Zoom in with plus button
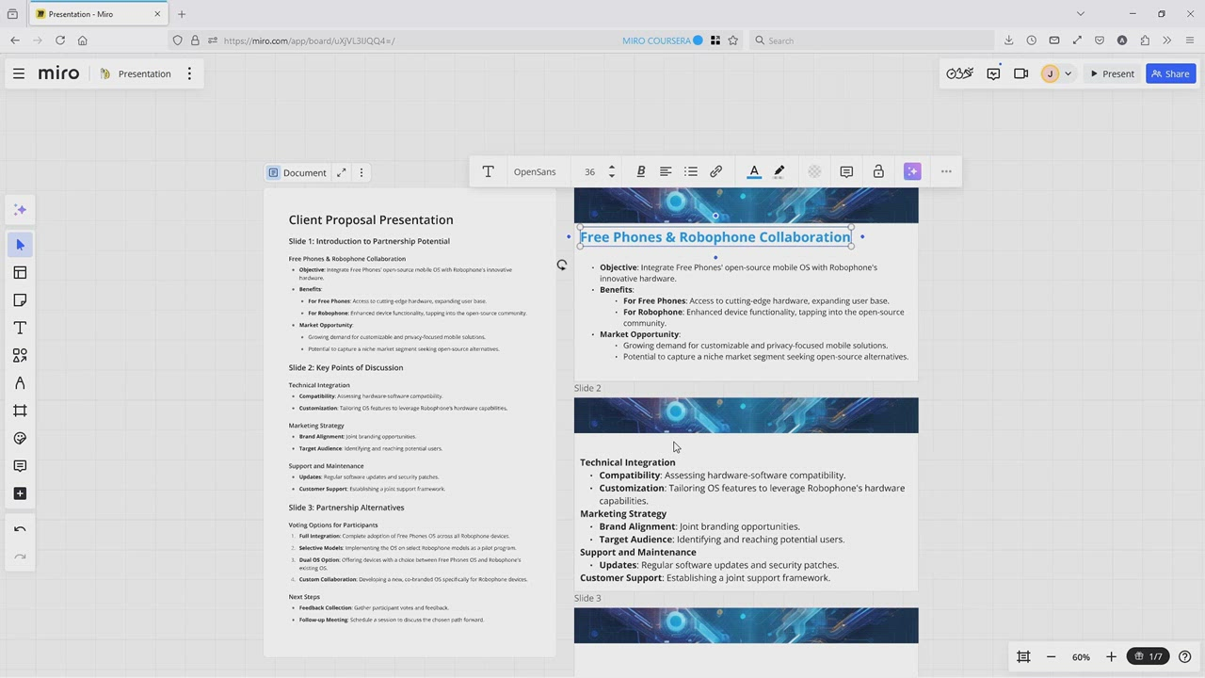The height and width of the screenshot is (678, 1205). (x=1111, y=656)
